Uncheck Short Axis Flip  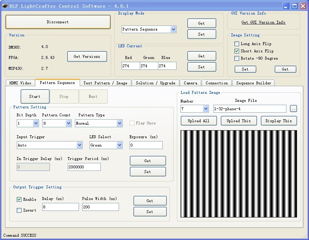click(237, 51)
